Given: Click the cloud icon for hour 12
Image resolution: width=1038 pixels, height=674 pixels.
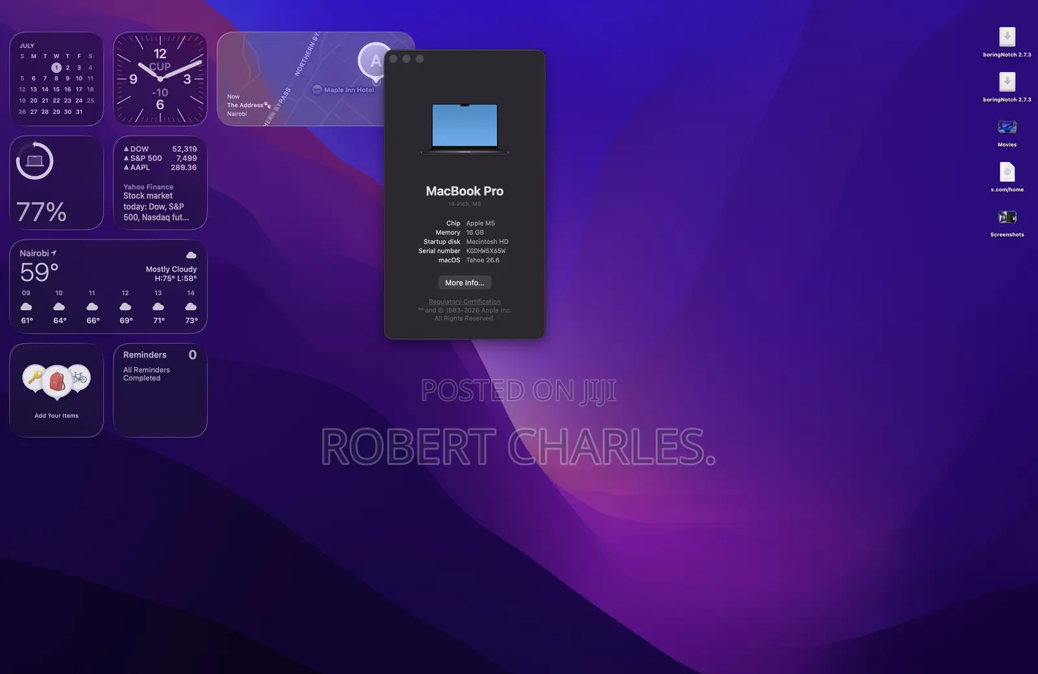Looking at the screenshot, I should click(125, 307).
